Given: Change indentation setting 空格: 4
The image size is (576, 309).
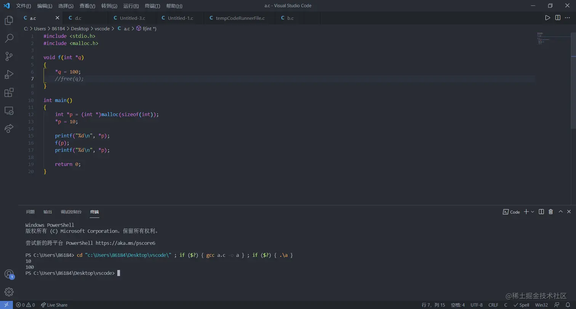Looking at the screenshot, I should 458,305.
